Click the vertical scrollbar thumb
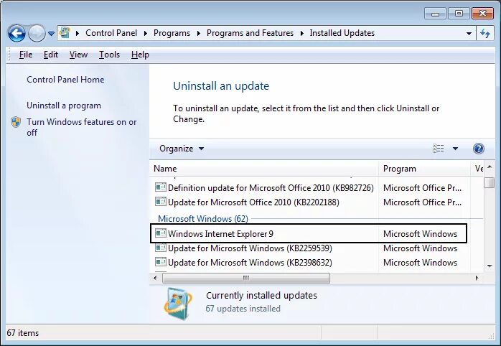 pyautogui.click(x=490, y=183)
